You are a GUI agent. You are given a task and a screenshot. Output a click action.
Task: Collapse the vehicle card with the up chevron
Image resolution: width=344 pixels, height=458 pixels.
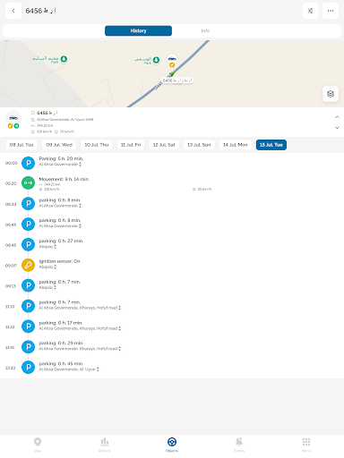337,117
